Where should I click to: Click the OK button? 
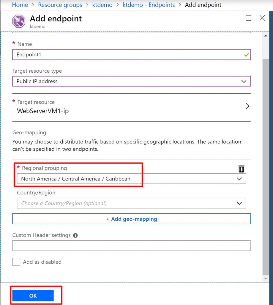click(33, 296)
